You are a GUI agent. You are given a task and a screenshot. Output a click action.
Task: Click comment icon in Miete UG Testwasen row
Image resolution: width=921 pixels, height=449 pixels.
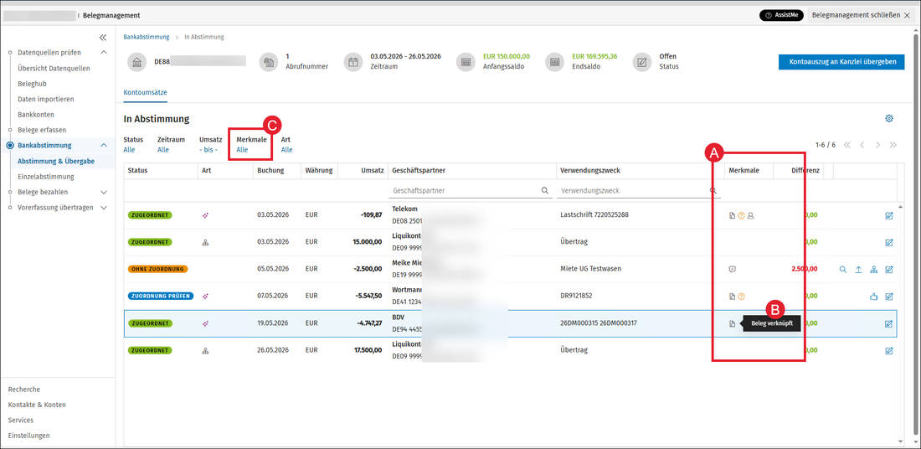coord(732,270)
